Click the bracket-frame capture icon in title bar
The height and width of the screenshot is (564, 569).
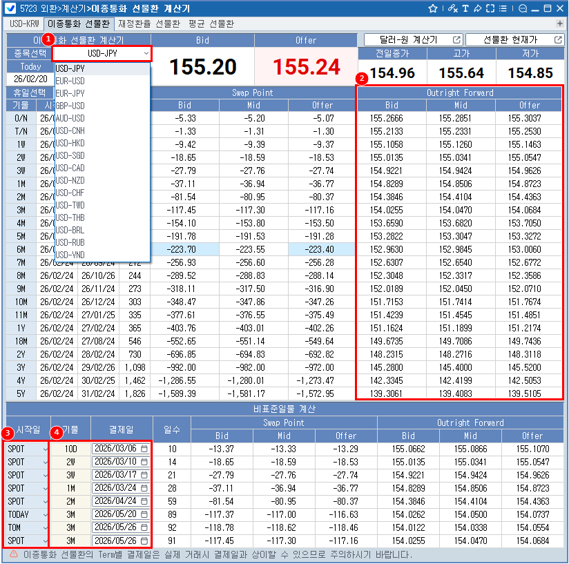pos(490,9)
